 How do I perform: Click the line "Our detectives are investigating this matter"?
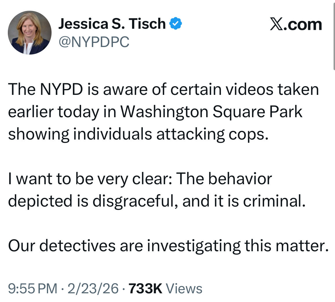(x=168, y=246)
